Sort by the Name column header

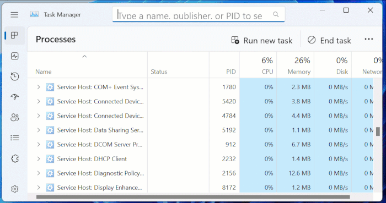(87, 65)
